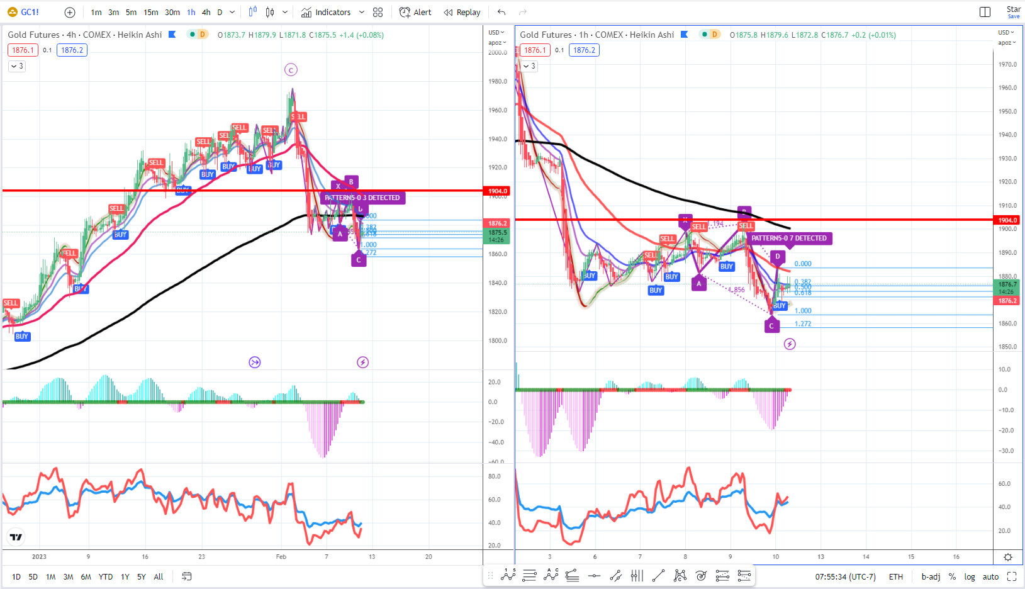
Task: Open the layout setup split-screen icon
Action: tap(985, 12)
